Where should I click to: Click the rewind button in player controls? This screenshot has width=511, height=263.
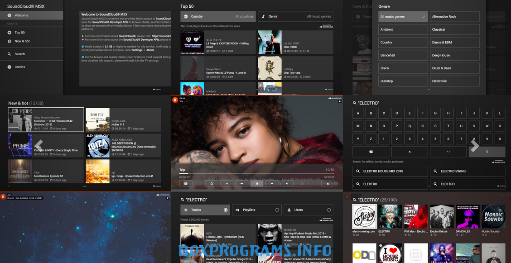[x=242, y=183]
